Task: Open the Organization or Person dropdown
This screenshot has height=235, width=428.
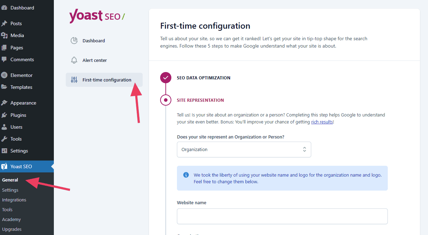Action: click(244, 149)
